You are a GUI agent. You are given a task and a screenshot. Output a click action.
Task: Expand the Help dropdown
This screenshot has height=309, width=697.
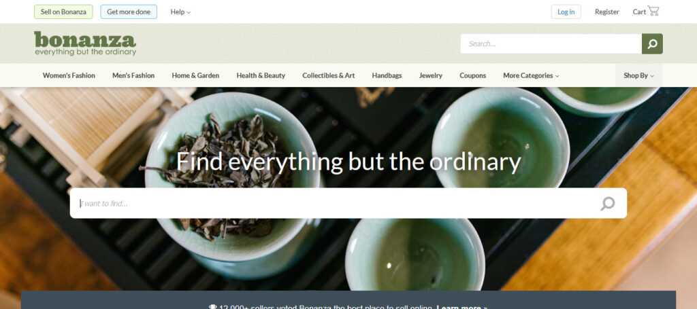coord(180,12)
